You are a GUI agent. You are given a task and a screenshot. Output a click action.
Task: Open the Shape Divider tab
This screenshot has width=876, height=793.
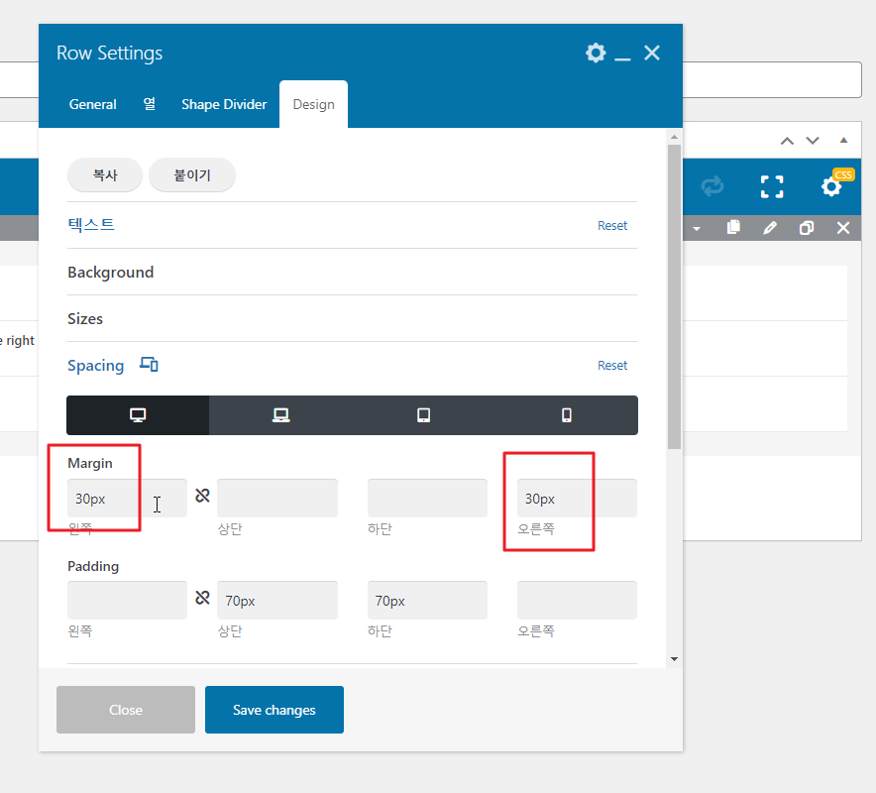[x=224, y=104]
